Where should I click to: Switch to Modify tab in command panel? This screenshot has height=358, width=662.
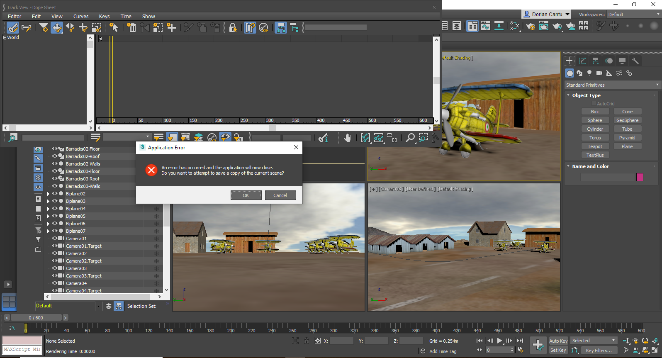[582, 61]
